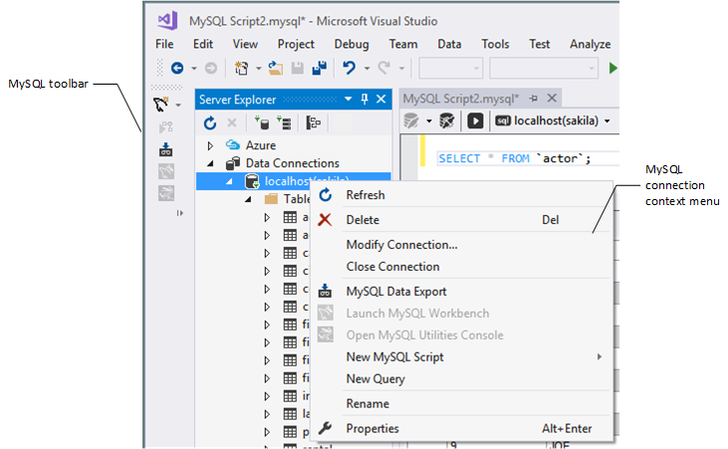Open the second empty solution platforms combo box
Screen dimensions: 728x449
coord(543,69)
